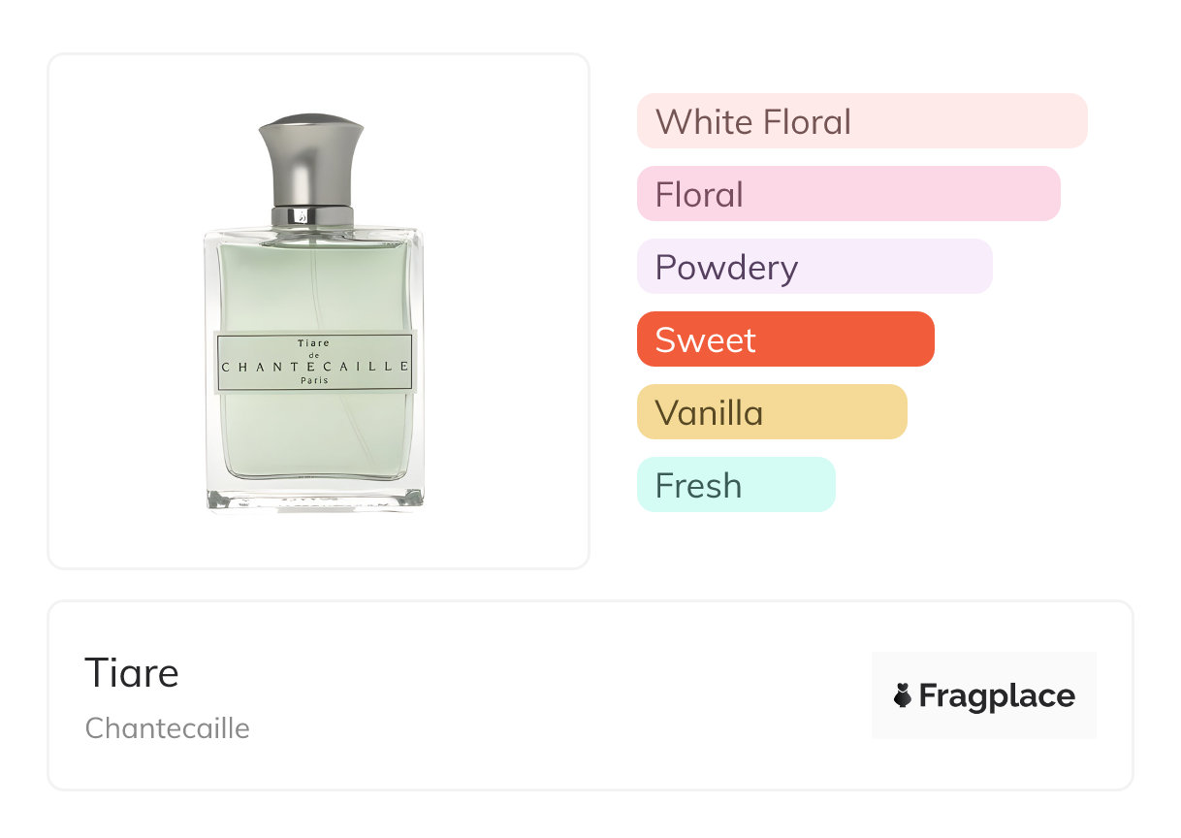
Task: Click the Fragplace wordmark text
Action: [997, 695]
